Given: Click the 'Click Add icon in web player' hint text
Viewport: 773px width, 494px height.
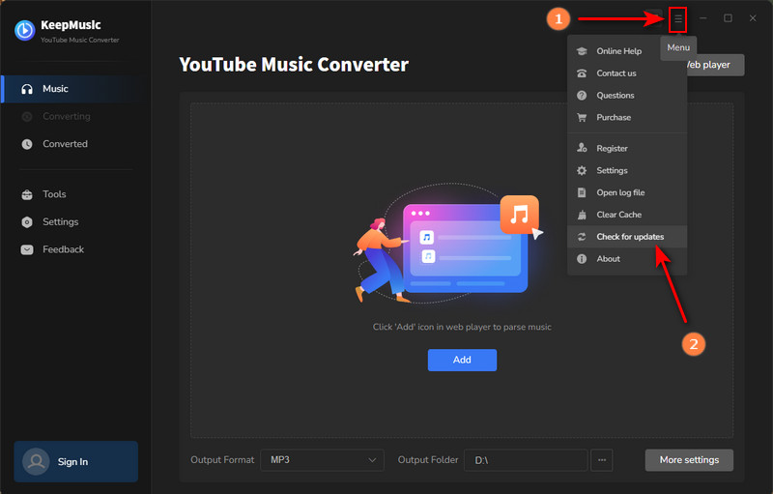Looking at the screenshot, I should (462, 327).
